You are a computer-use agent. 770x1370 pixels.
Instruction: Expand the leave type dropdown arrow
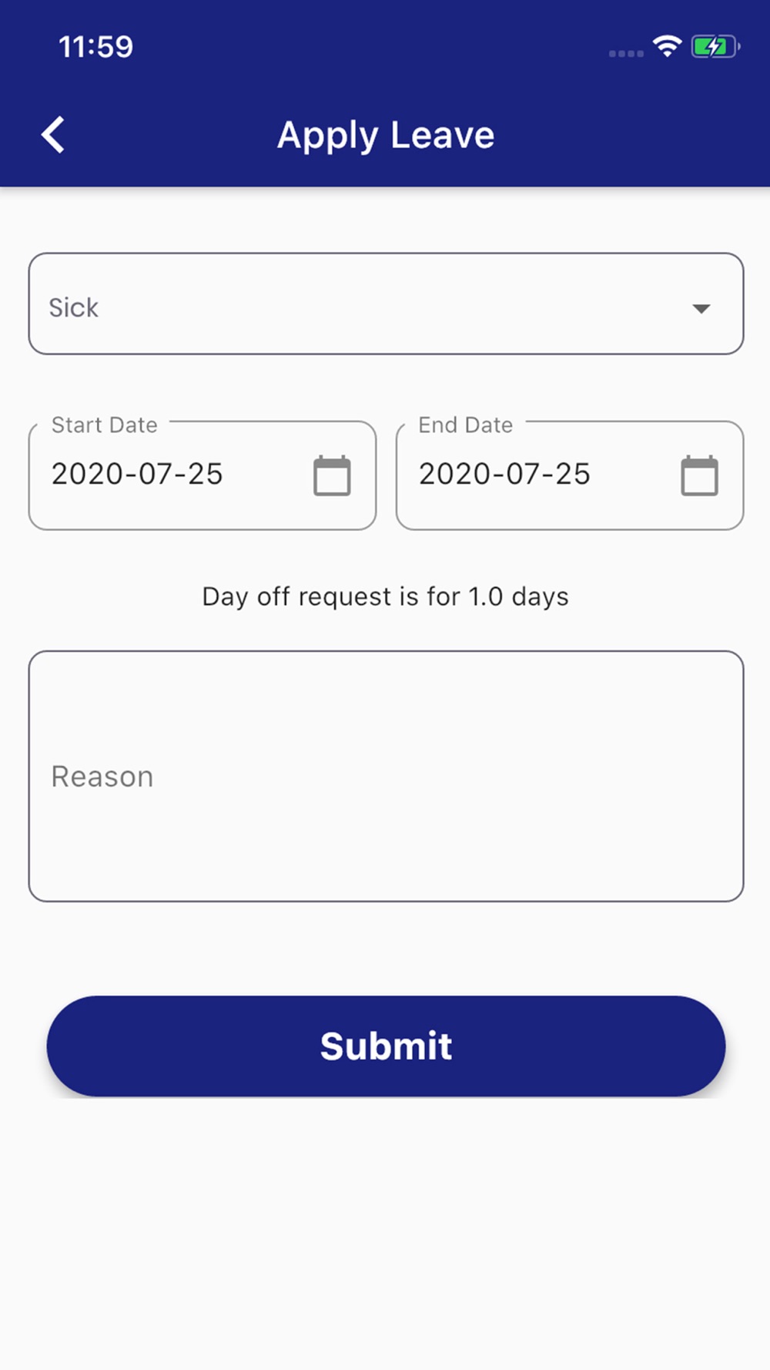click(701, 308)
